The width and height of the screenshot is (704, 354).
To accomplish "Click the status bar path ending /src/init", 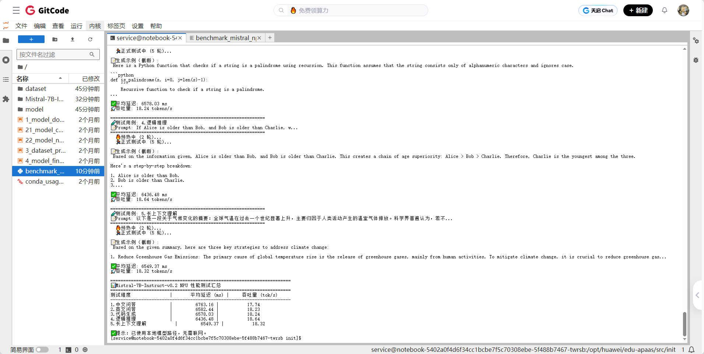I will click(523, 350).
